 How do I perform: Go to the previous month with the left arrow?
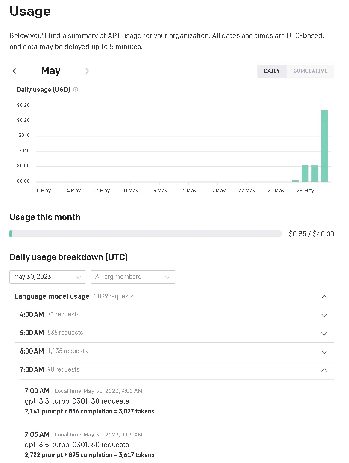pyautogui.click(x=14, y=71)
